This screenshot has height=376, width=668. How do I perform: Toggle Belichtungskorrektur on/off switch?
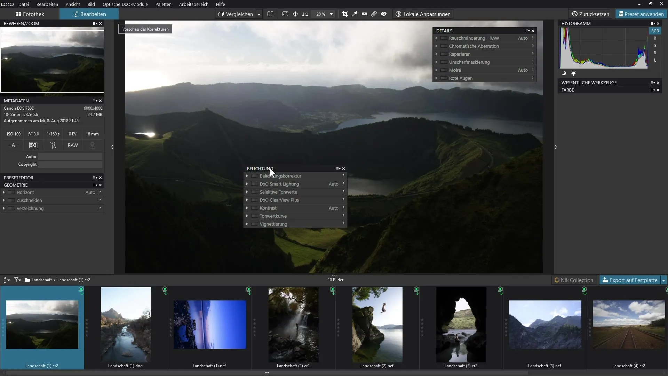[255, 176]
